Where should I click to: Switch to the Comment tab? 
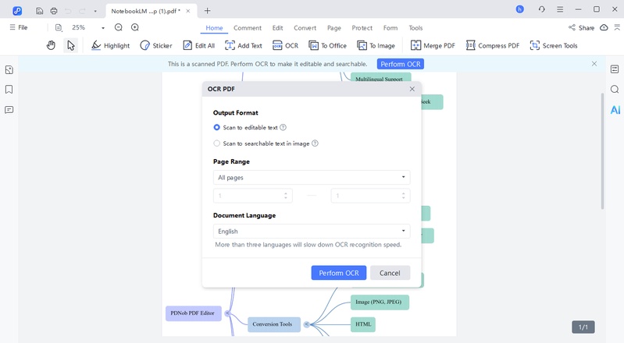point(248,28)
